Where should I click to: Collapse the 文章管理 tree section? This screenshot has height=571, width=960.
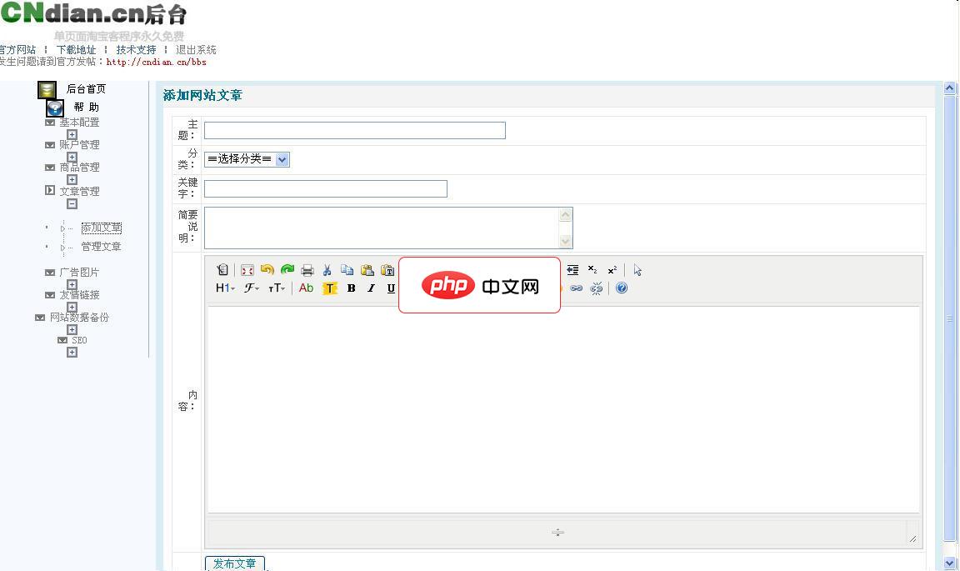coord(72,204)
